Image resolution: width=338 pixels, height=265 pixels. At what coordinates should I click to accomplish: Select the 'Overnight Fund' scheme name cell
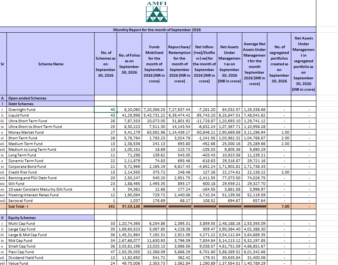coord(51,110)
